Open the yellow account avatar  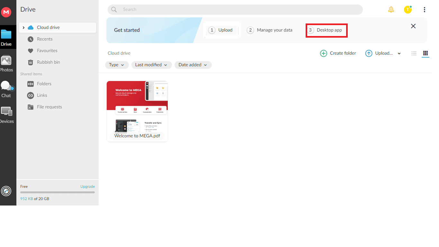[x=408, y=10]
